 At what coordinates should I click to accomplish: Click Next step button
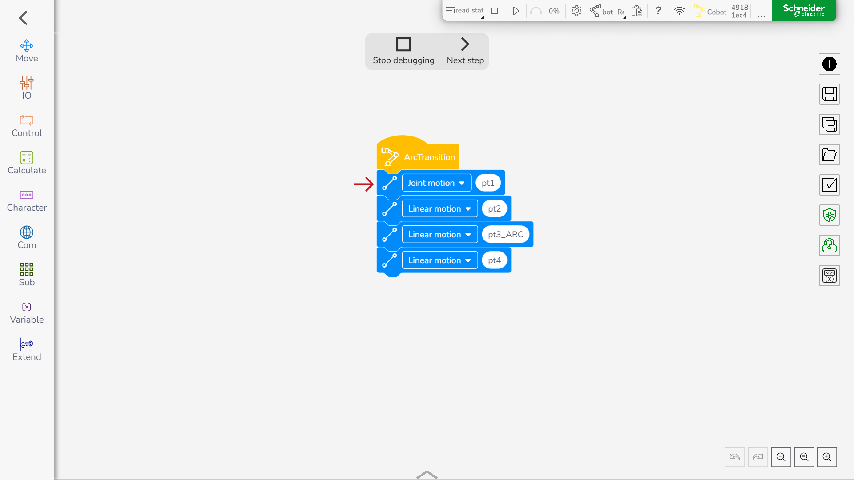pos(465,51)
